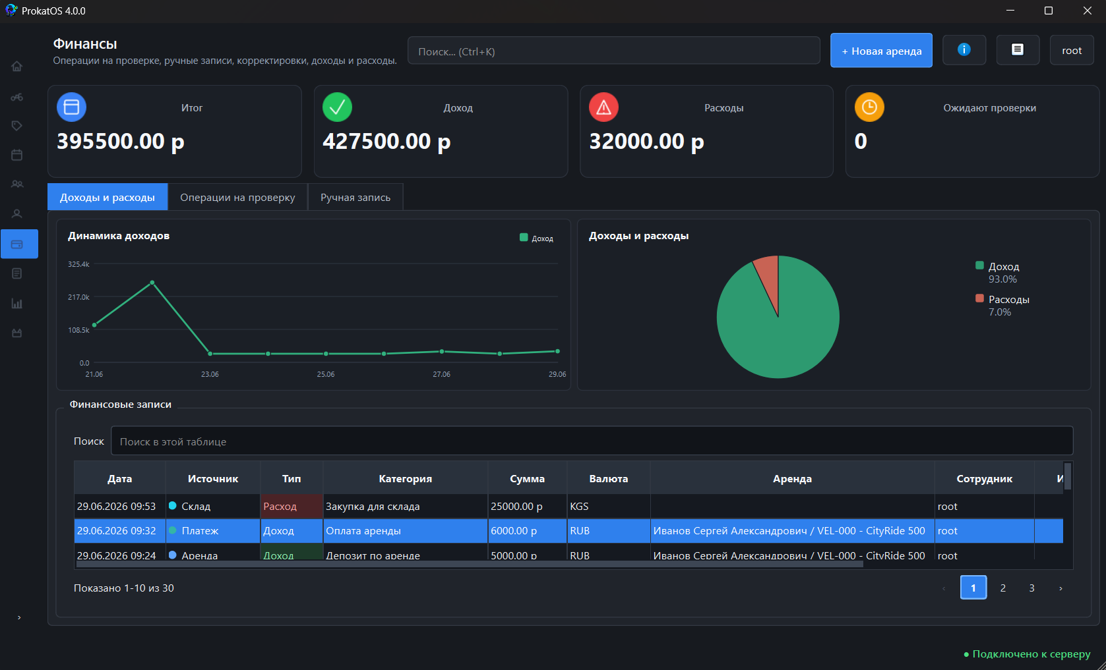
Task: Click the 6000.00 р amount cell
Action: [528, 530]
